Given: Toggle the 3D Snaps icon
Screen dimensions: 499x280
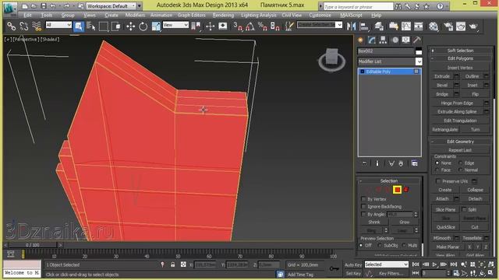Looking at the screenshot, I should (237, 26).
